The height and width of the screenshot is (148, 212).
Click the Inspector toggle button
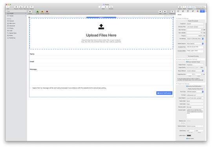[x=190, y=7]
